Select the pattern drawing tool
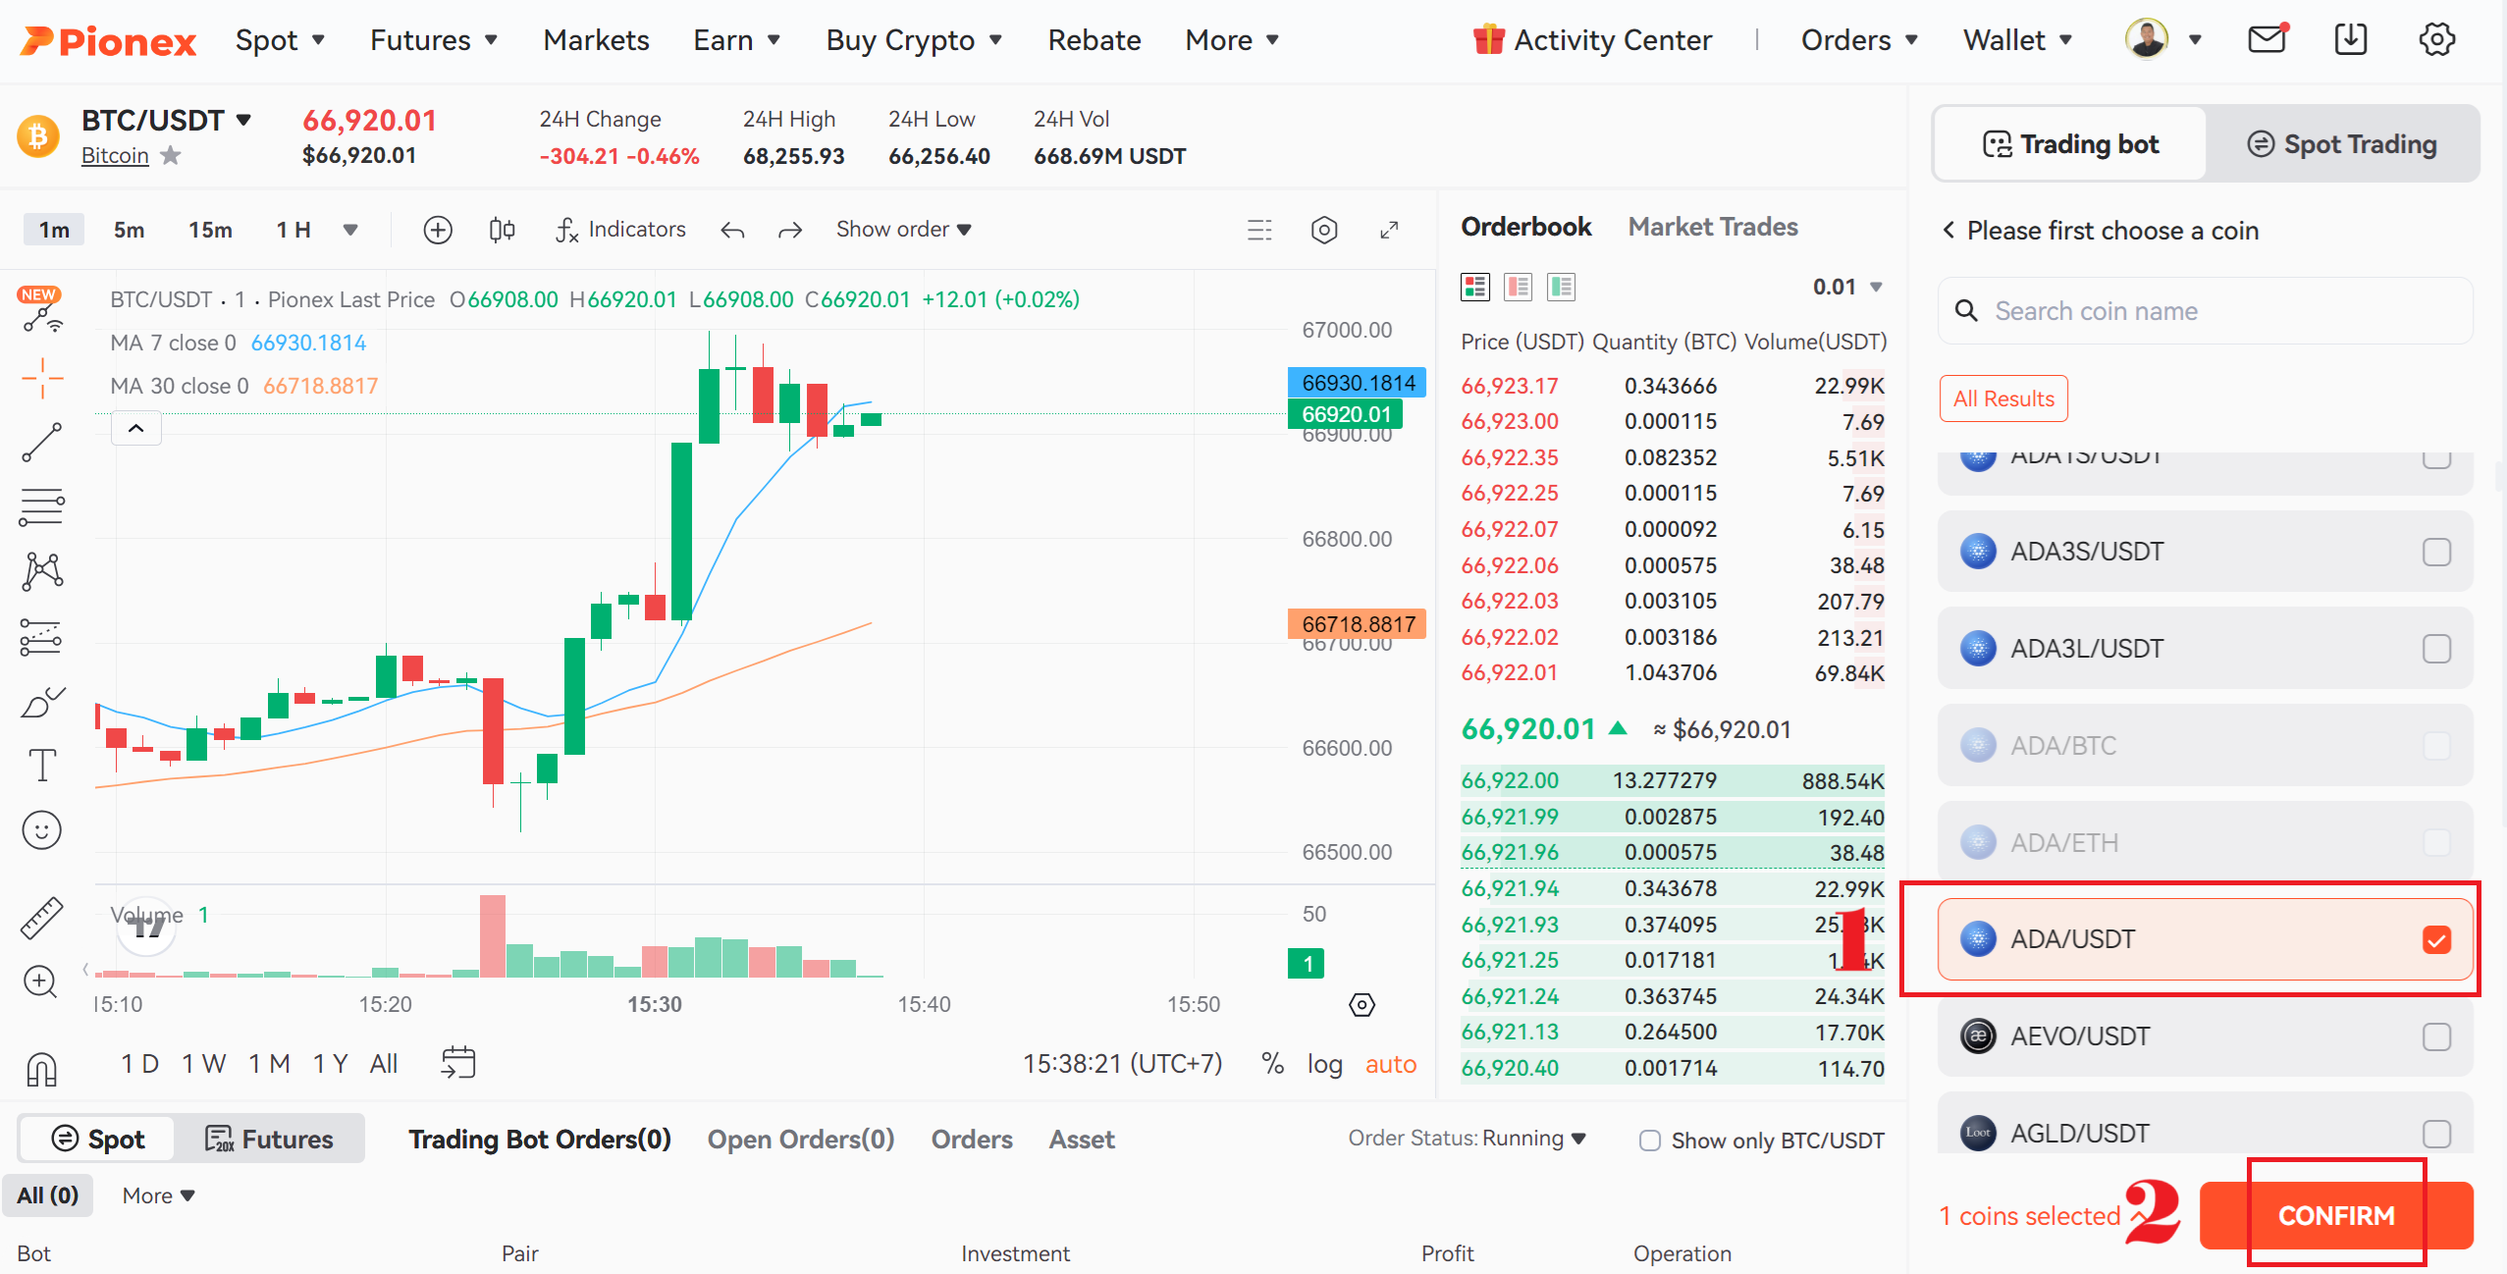 coord(42,571)
